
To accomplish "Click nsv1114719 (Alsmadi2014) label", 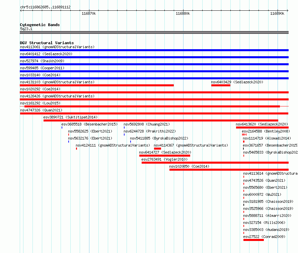I will point(267,138).
